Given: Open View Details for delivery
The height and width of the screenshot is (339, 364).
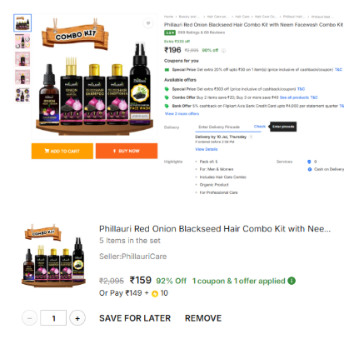Looking at the screenshot, I should [207, 149].
